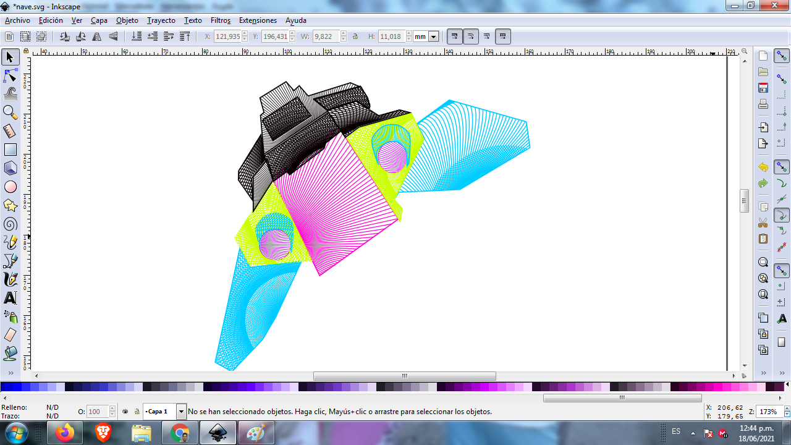791x445 pixels.
Task: Expand more tools in left toolbox
Action: tap(11, 373)
